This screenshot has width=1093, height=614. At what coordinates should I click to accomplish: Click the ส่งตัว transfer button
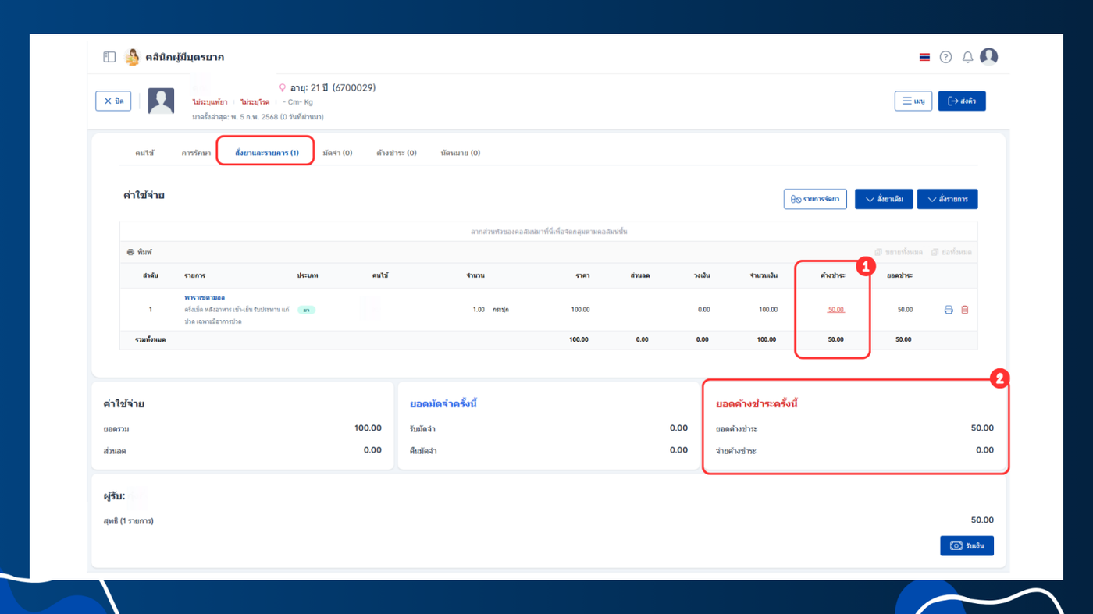pyautogui.click(x=962, y=101)
